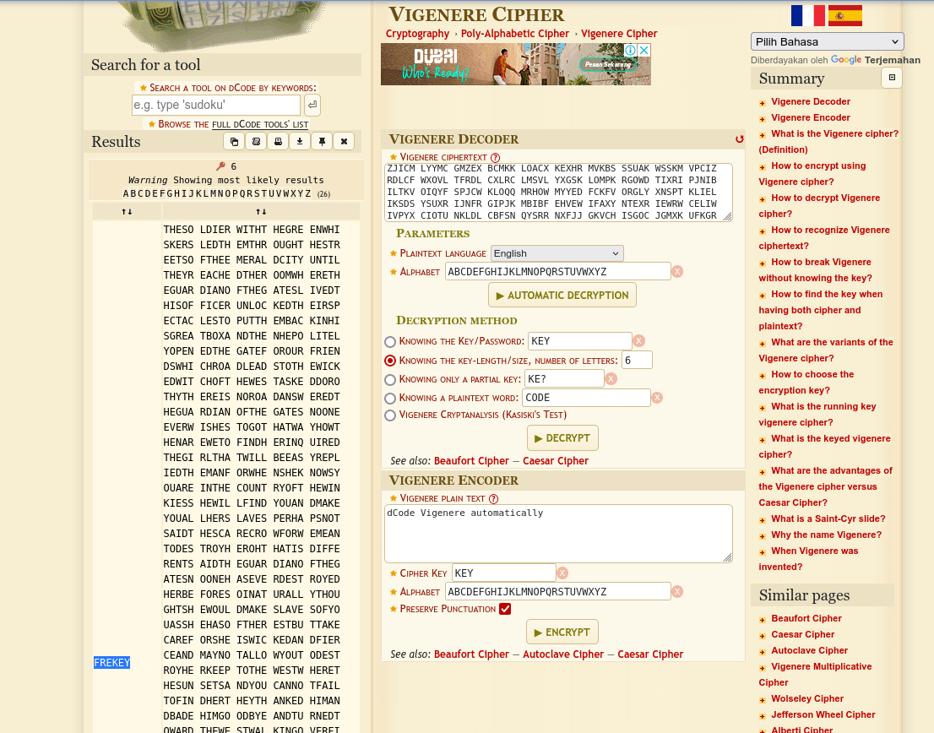The height and width of the screenshot is (733, 934).
Task: Sort results with the first column arrows
Action: click(128, 211)
